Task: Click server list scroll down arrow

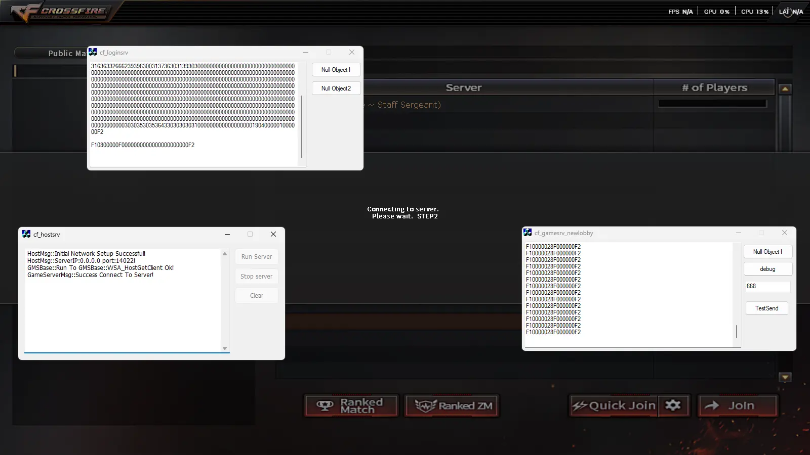Action: click(x=785, y=377)
